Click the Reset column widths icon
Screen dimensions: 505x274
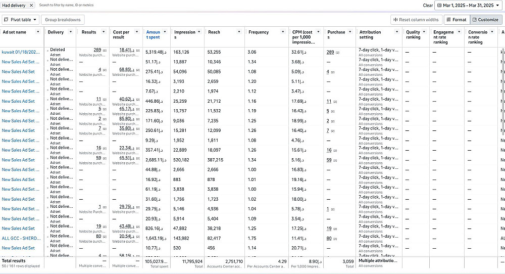[395, 20]
